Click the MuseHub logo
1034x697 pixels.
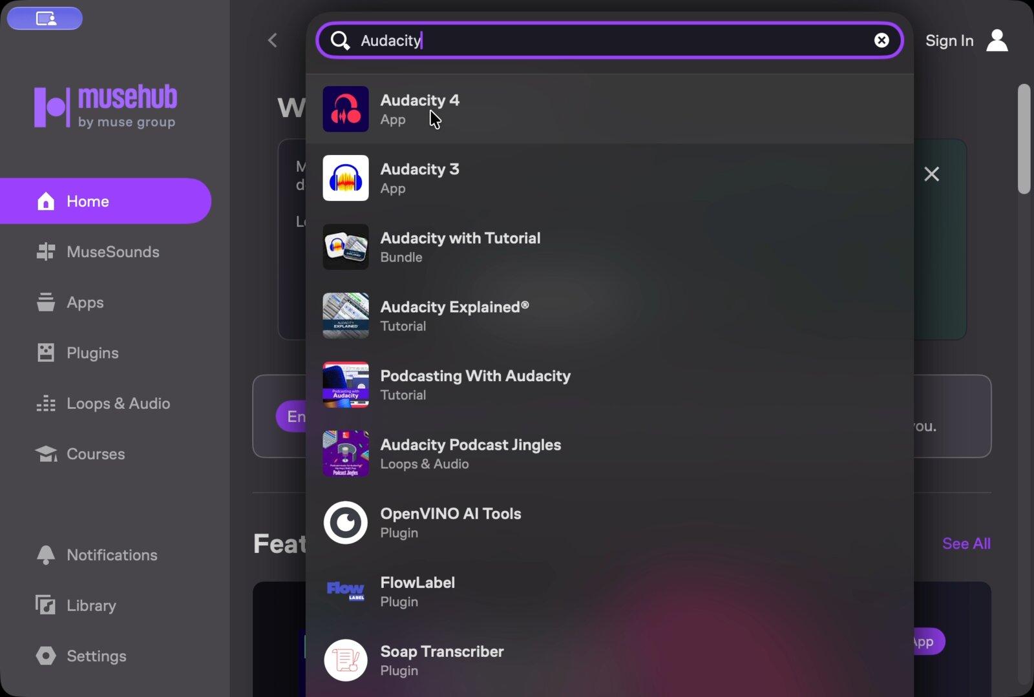click(105, 106)
